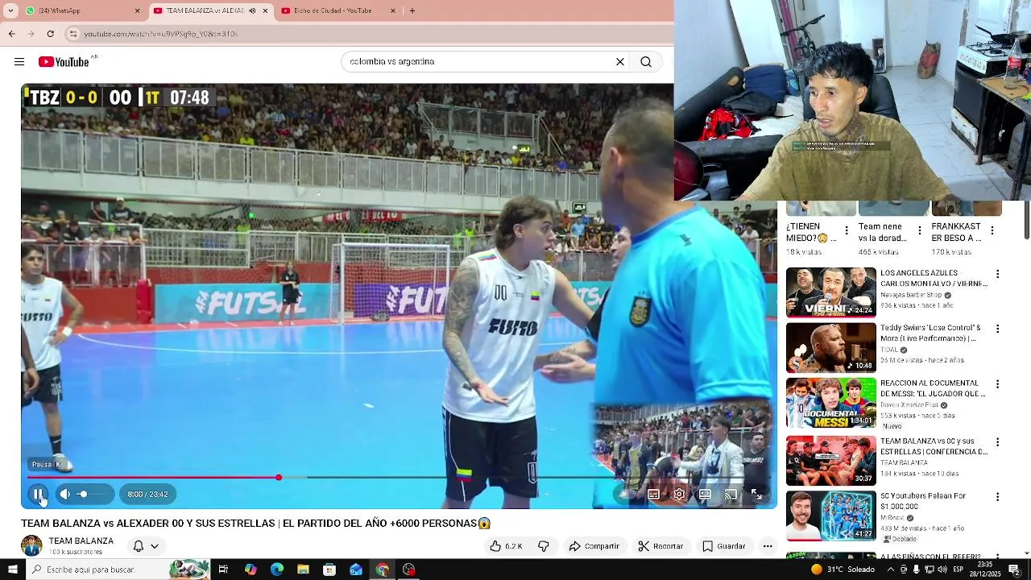This screenshot has width=1031, height=580.
Task: Open options for TEAM BALANZA conferencia video
Action: [997, 442]
